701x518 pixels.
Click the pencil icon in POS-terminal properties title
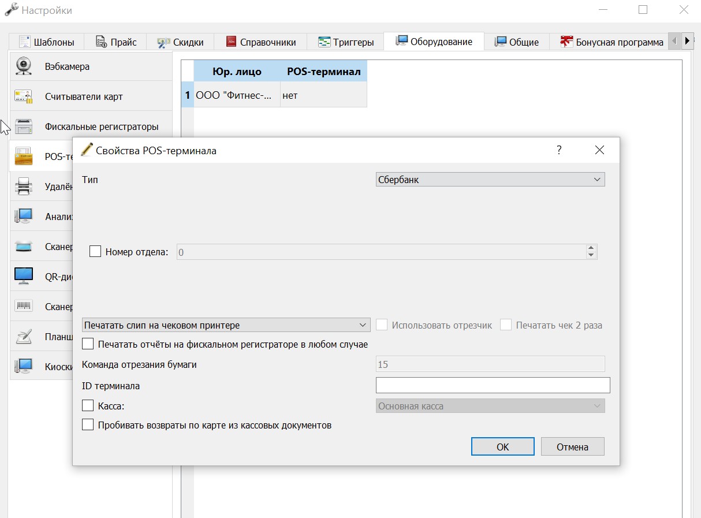(87, 150)
